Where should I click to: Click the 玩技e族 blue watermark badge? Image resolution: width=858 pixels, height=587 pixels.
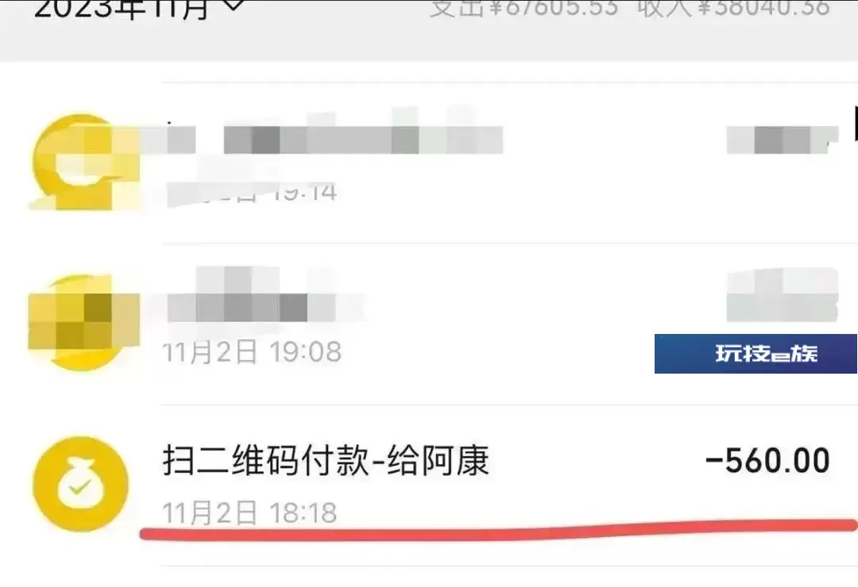[756, 354]
